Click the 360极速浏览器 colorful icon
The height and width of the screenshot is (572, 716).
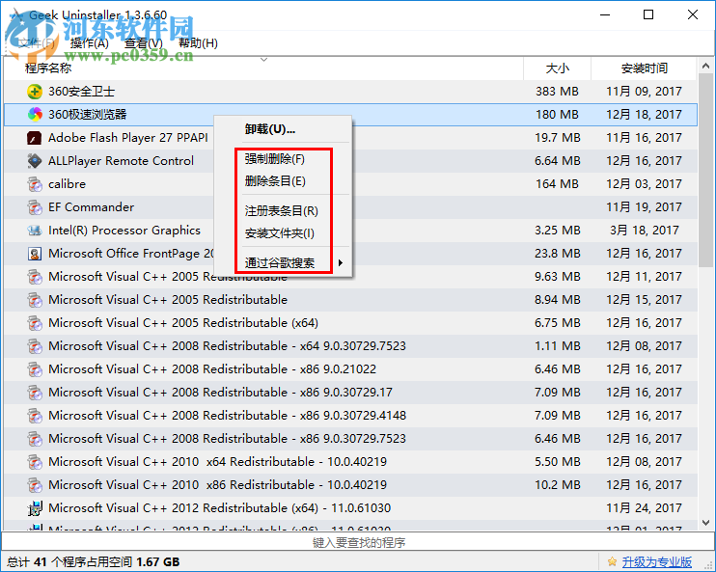tap(35, 114)
